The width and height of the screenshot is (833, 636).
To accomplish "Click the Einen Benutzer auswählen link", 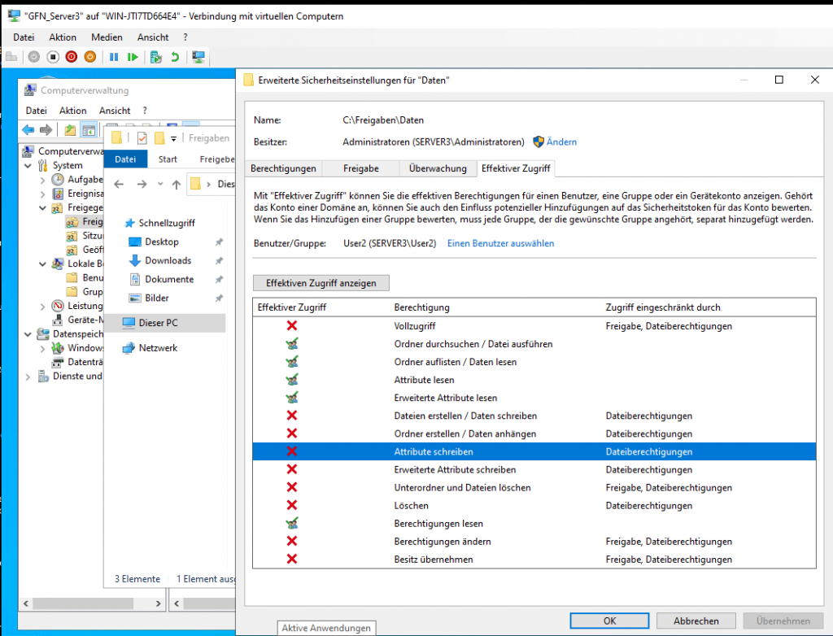I will [500, 243].
